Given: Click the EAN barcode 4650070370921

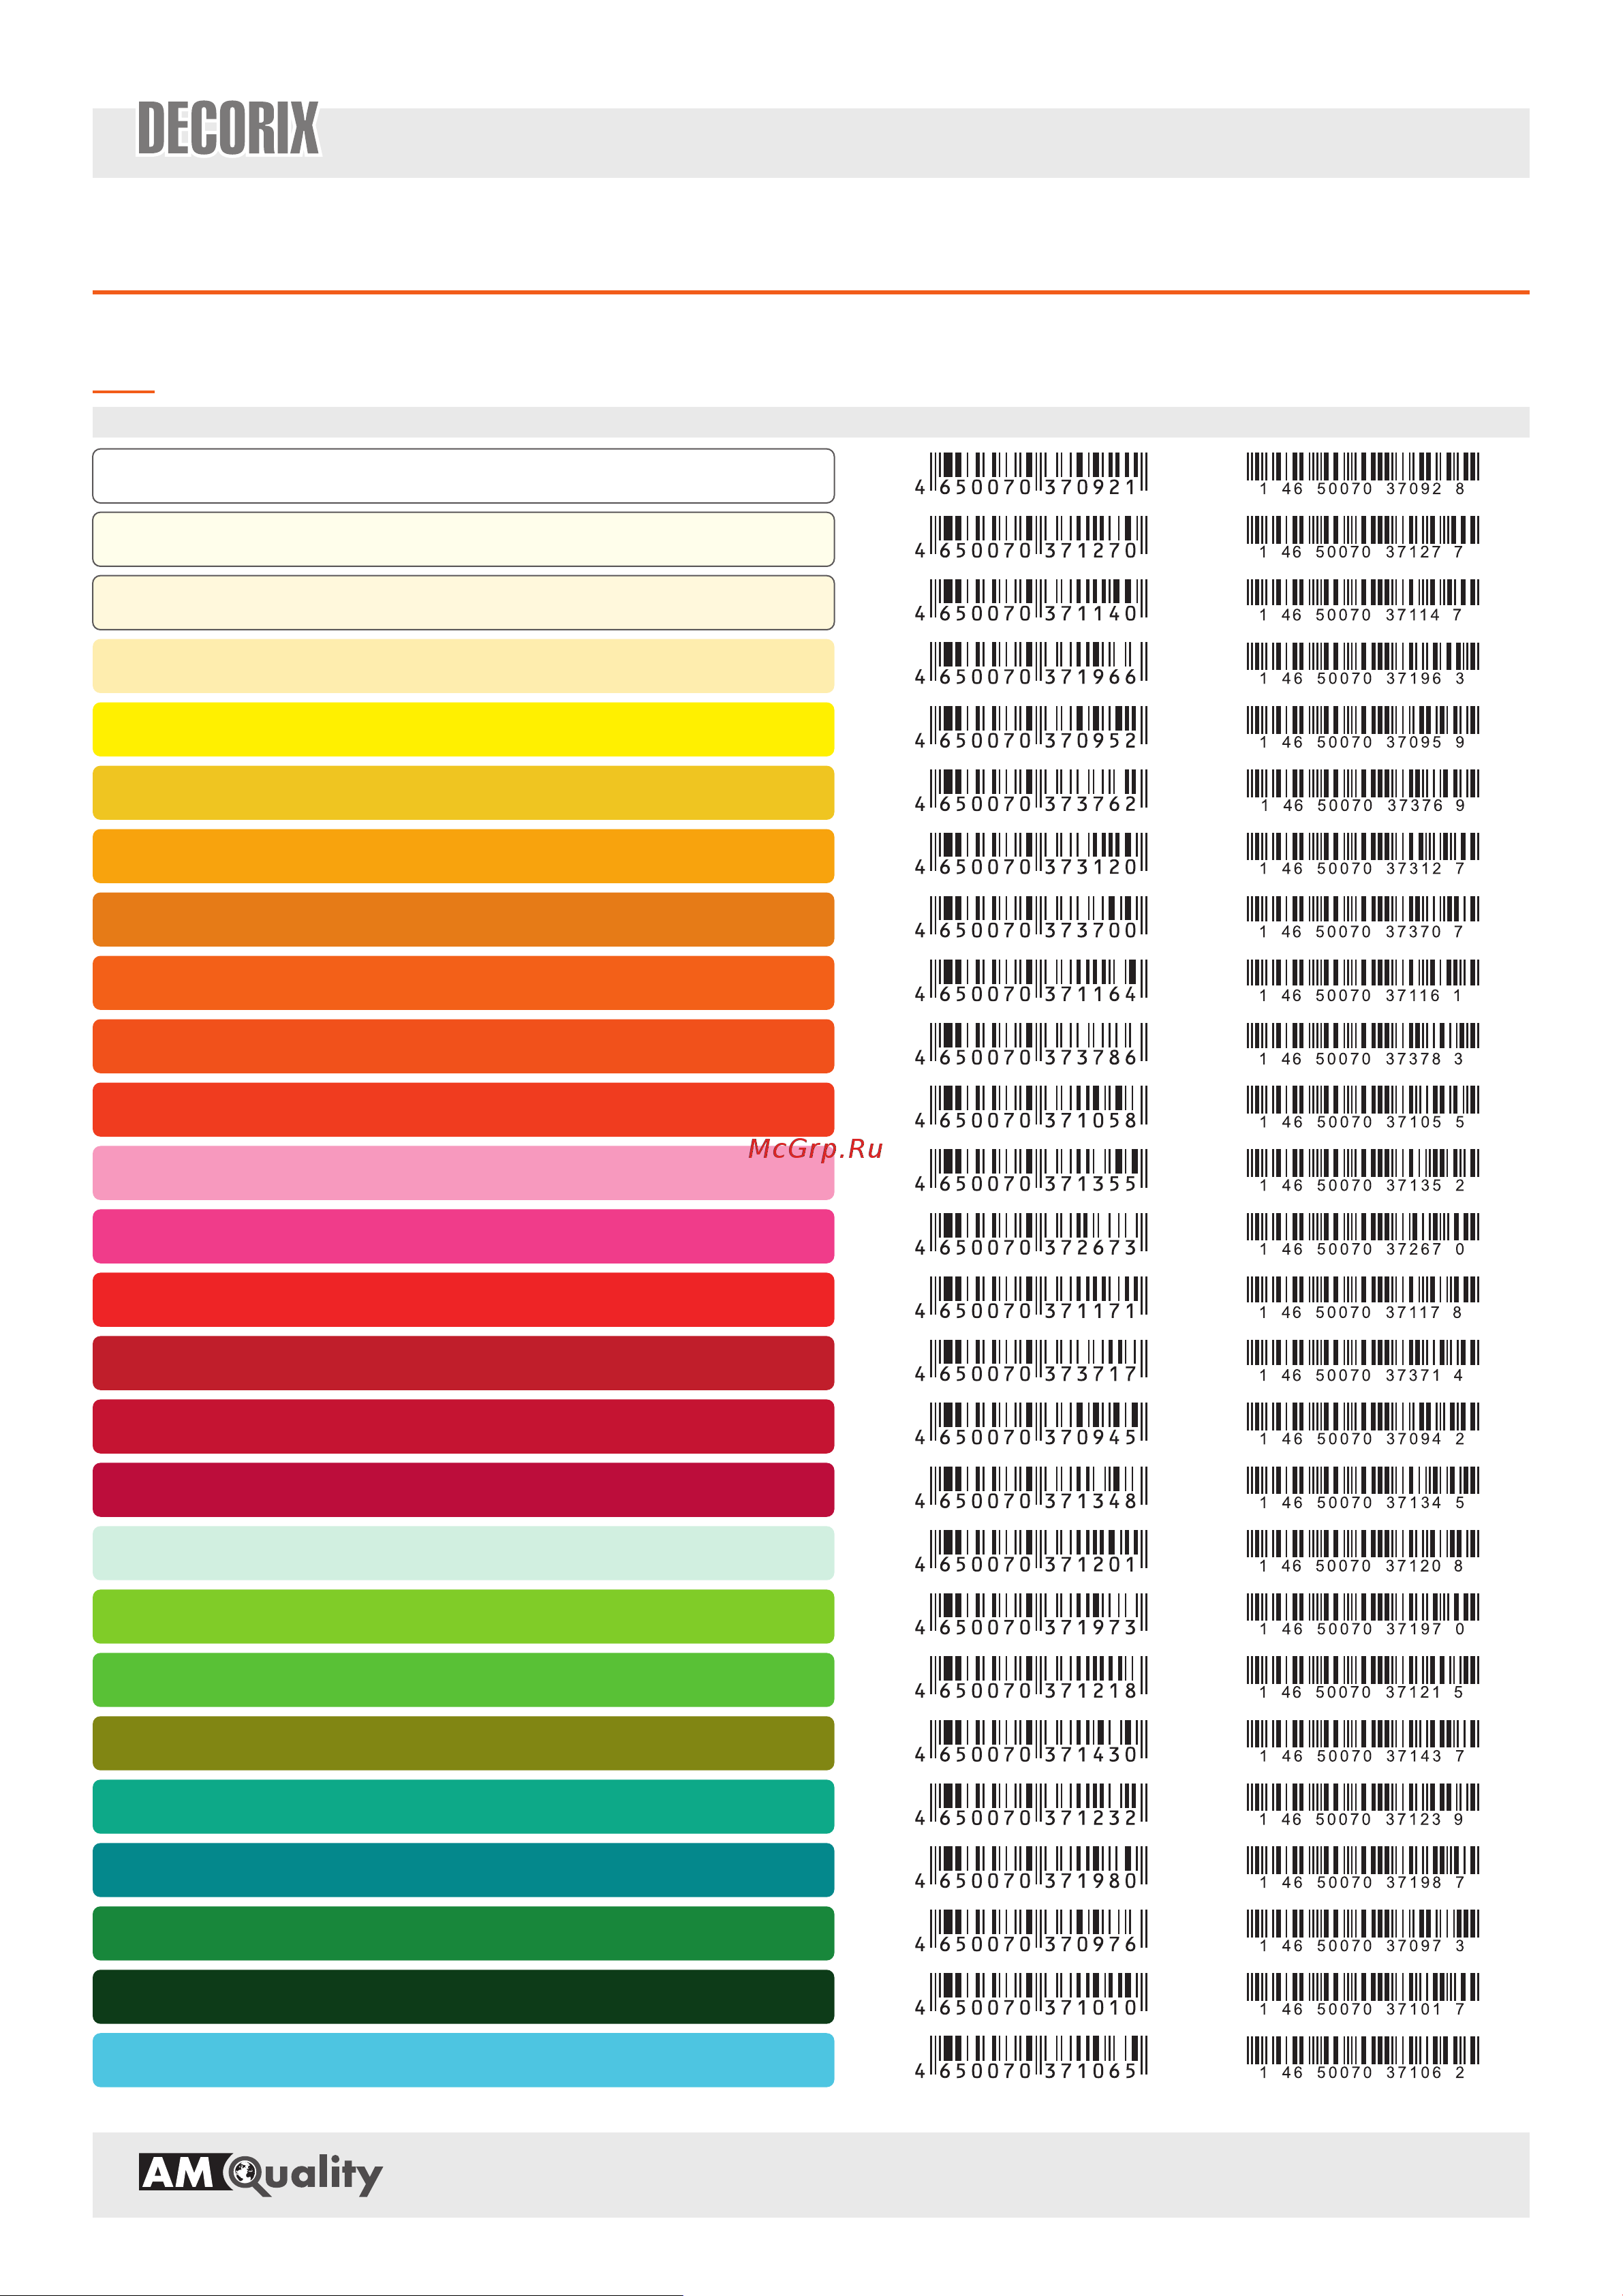Looking at the screenshot, I should [1031, 475].
